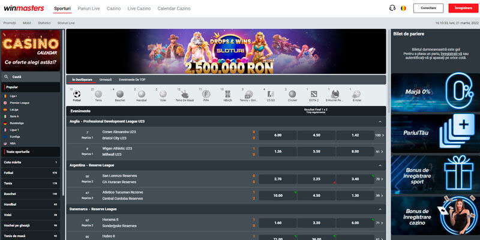
Task: Click the Caută search field
Action: [x=31, y=77]
